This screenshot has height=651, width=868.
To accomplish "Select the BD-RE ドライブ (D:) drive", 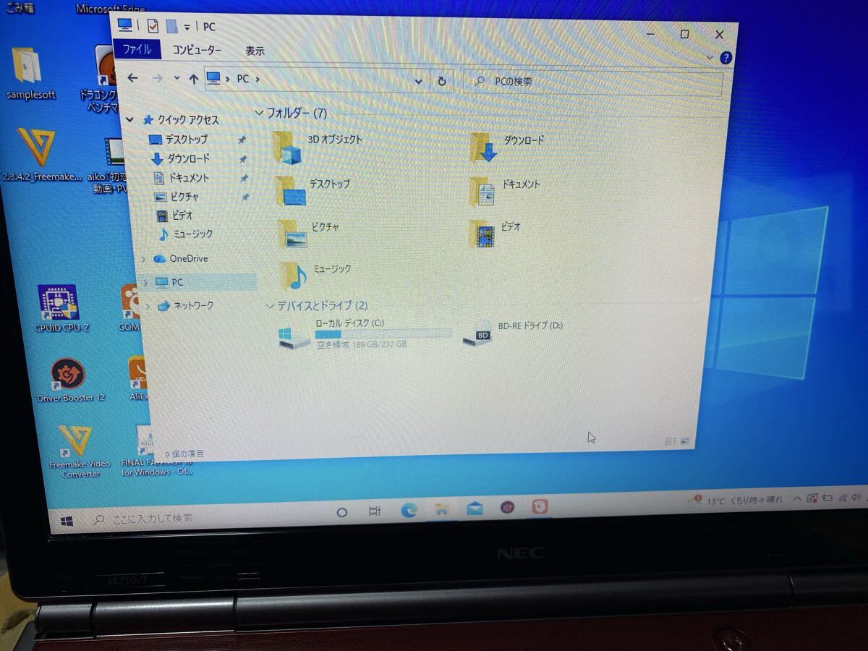I will tap(513, 333).
